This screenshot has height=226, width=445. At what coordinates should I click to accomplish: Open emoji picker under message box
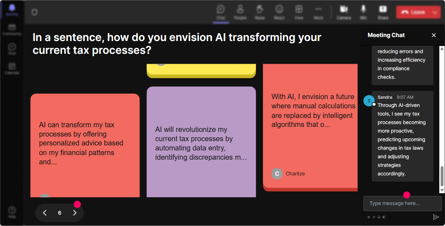[379, 217]
